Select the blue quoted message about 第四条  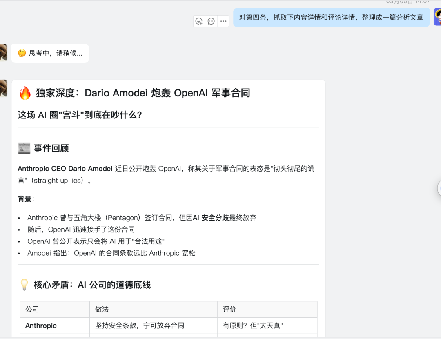[x=330, y=18]
